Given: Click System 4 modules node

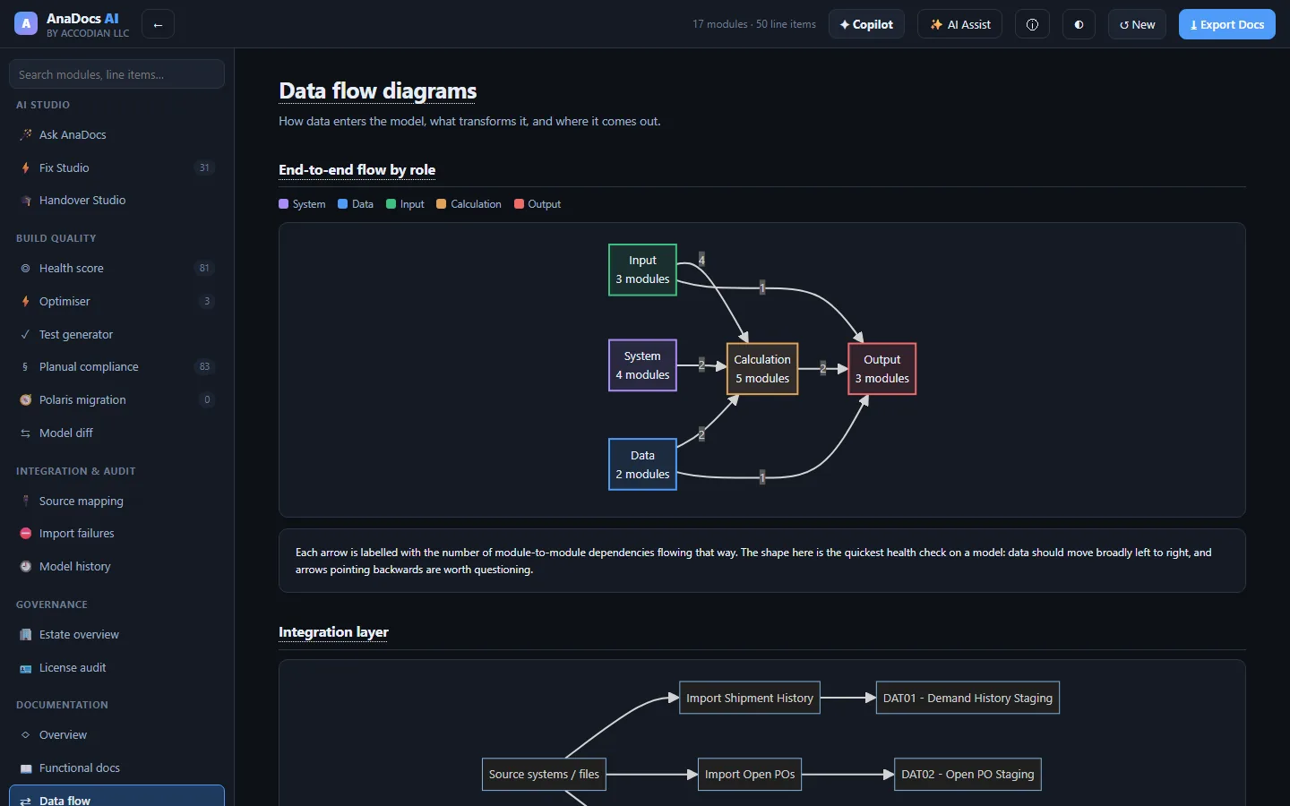Looking at the screenshot, I should click(642, 365).
